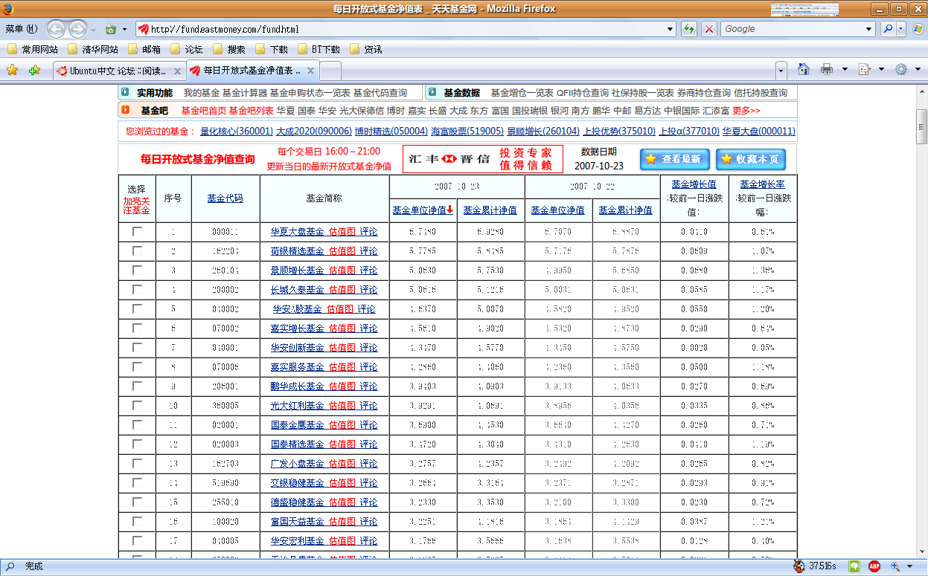Click the vertical scrollbar up arrow
Viewport: 928px width, 576px height.
tap(921, 90)
